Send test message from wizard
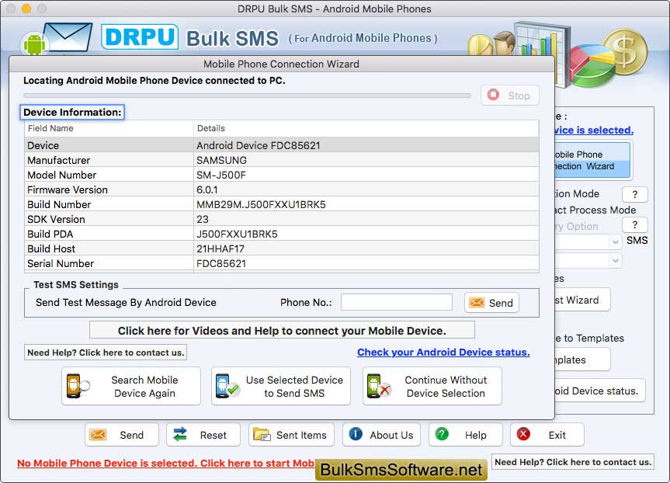 click(491, 303)
